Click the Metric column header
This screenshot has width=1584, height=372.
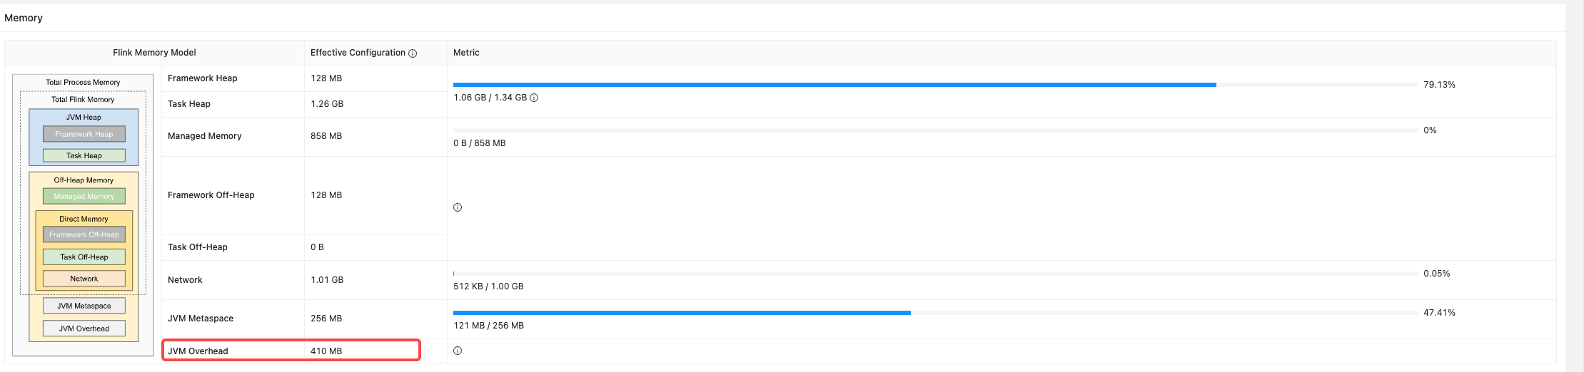(x=466, y=53)
